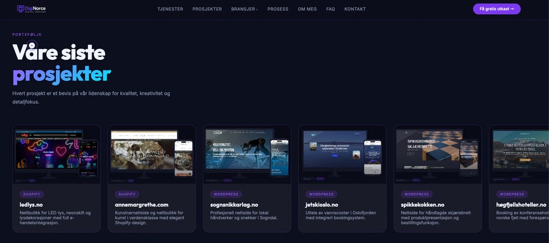This screenshot has width=549, height=243.
Task: Open the FAQ navigation link
Action: click(x=330, y=9)
